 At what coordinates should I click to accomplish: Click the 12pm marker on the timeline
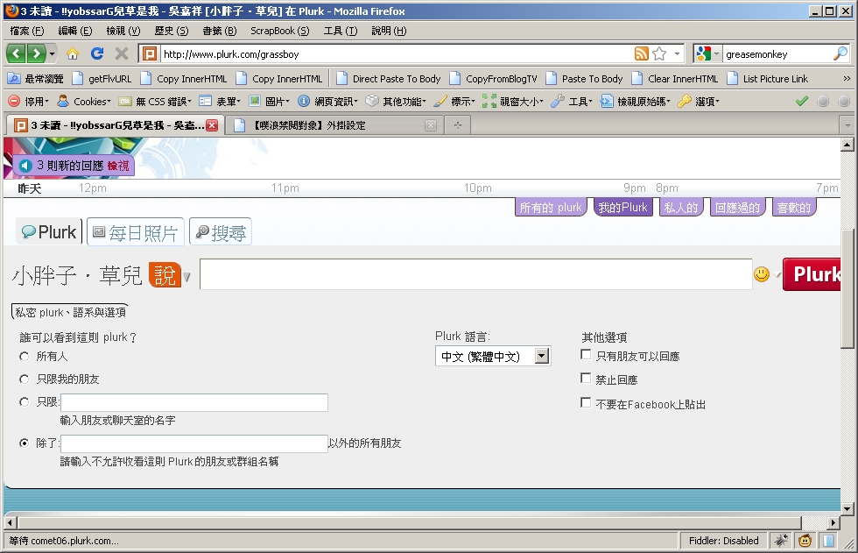92,188
